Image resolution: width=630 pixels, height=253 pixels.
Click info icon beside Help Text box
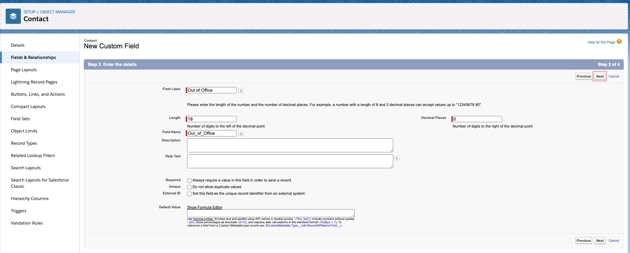(x=396, y=158)
